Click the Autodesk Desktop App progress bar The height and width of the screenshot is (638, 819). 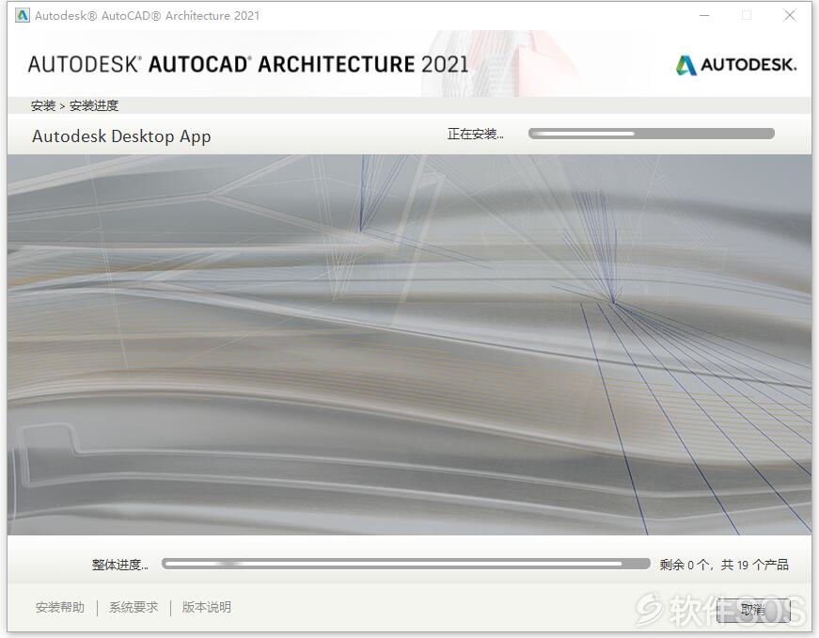(x=652, y=134)
